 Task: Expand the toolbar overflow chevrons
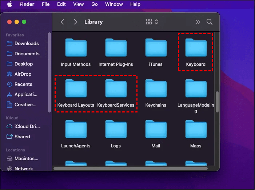[x=198, y=22]
